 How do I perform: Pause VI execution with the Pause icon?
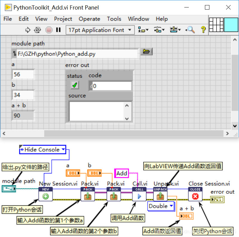tap(58, 30)
